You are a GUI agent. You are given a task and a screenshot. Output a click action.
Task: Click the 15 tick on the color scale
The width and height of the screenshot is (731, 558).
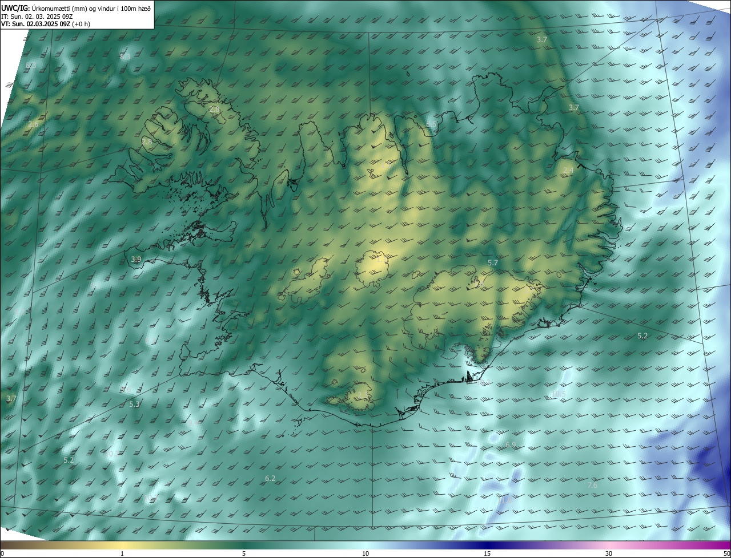click(x=487, y=553)
